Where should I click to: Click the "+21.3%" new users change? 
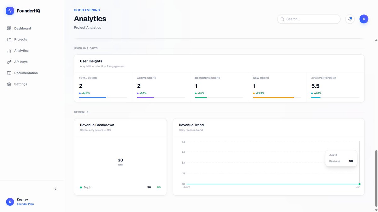(x=260, y=93)
